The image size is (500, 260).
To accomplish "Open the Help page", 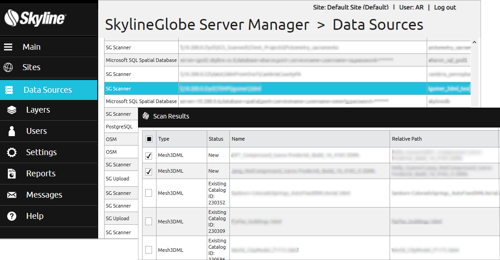I will pyautogui.click(x=49, y=216).
